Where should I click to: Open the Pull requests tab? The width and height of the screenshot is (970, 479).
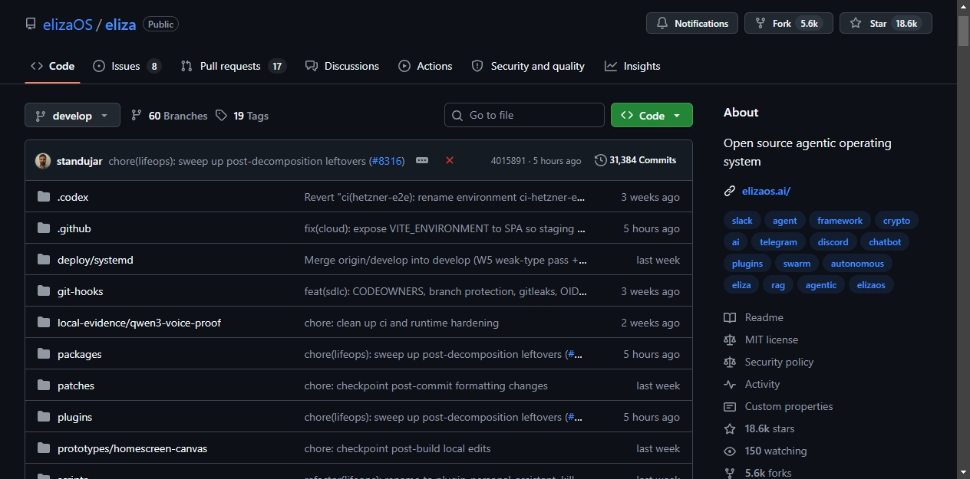click(233, 66)
